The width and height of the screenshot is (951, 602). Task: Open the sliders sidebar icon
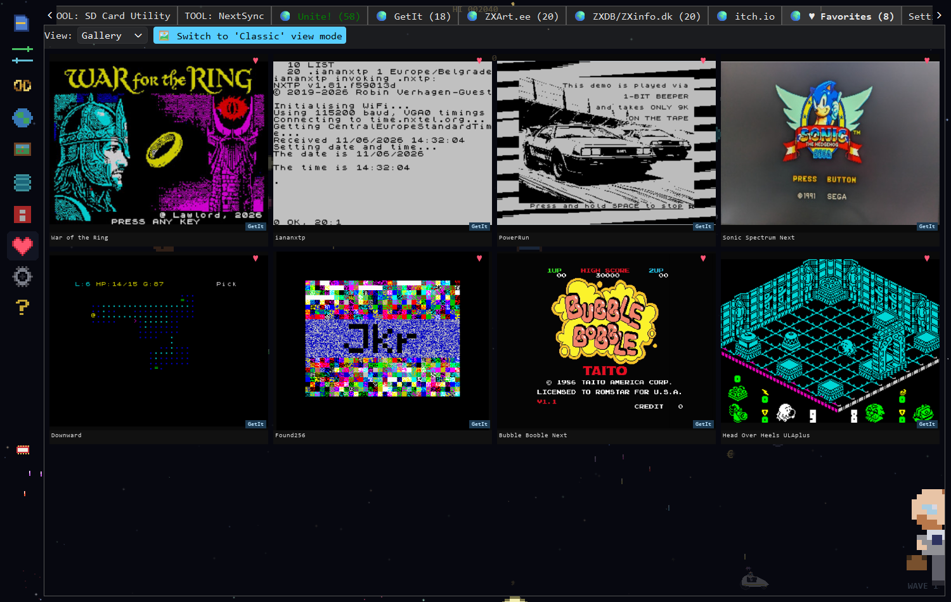coord(22,54)
